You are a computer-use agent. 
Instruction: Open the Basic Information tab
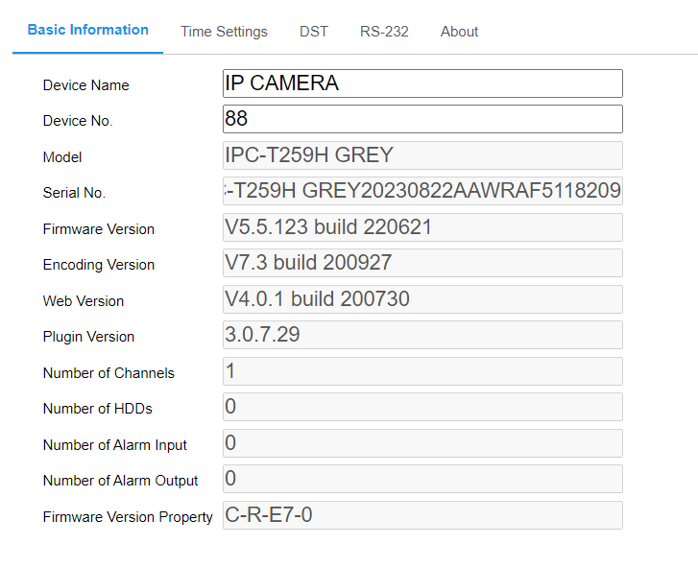(x=87, y=30)
